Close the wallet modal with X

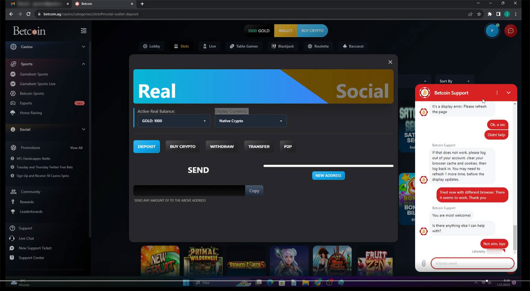[x=390, y=62]
